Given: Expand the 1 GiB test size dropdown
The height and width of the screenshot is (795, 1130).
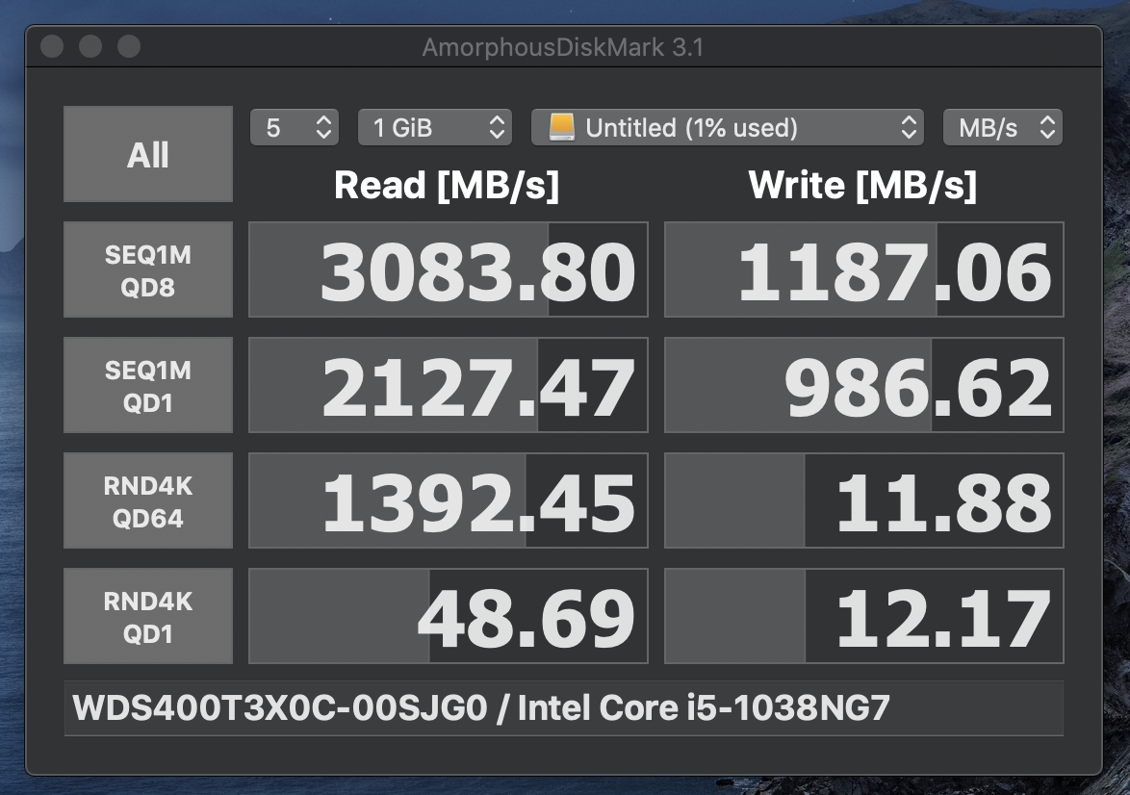Looking at the screenshot, I should point(434,127).
